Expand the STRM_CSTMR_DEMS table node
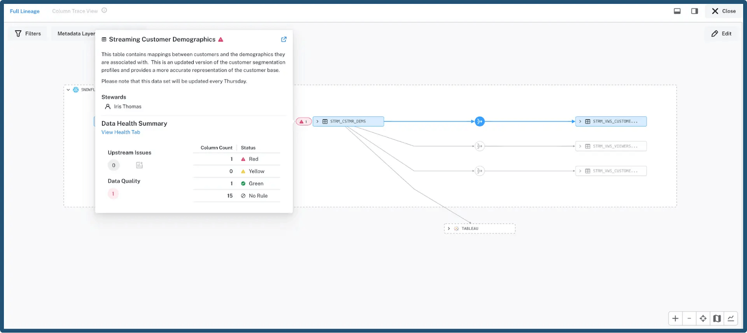Screen dimensions: 747x333 coord(317,121)
